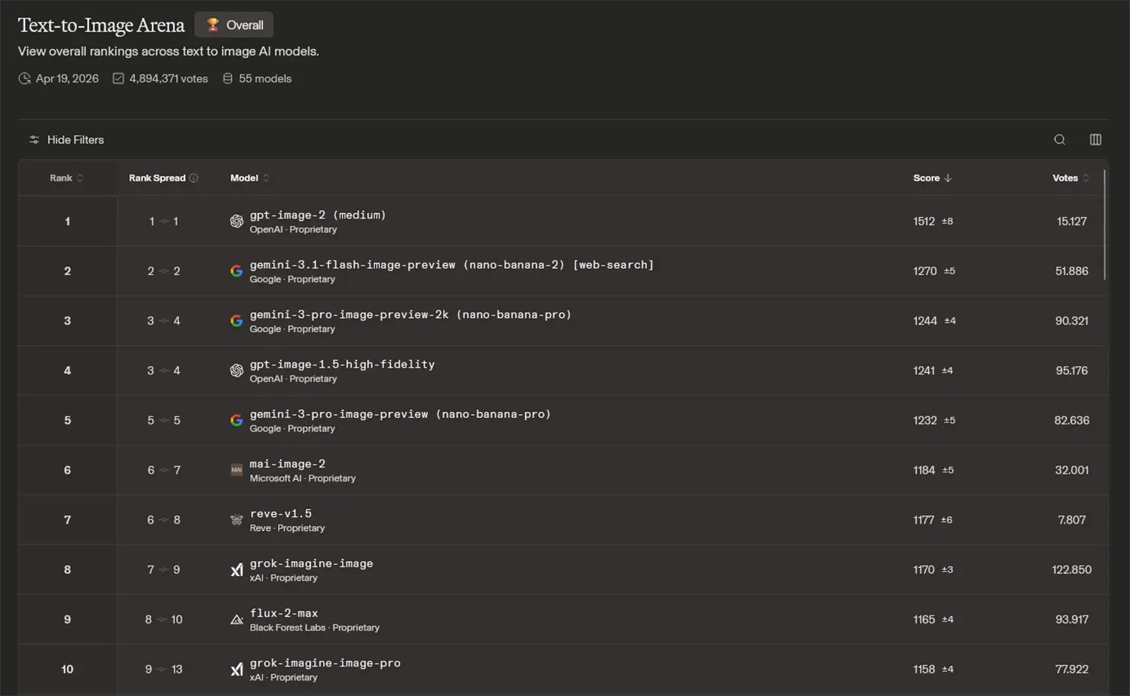Toggle the Hide Filters control
This screenshot has height=696, width=1130.
click(66, 139)
